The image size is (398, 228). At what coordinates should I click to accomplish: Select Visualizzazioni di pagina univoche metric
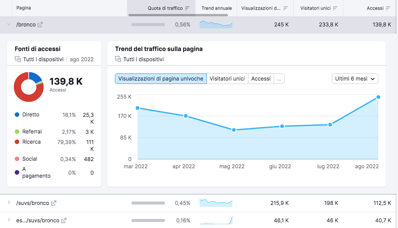point(161,79)
